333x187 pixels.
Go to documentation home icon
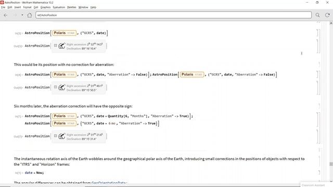click(30, 15)
